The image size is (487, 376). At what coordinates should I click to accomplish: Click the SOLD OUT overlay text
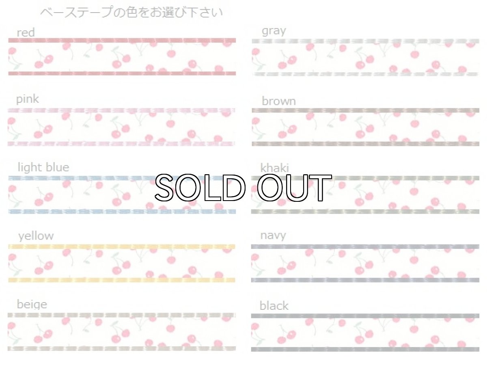click(x=243, y=188)
